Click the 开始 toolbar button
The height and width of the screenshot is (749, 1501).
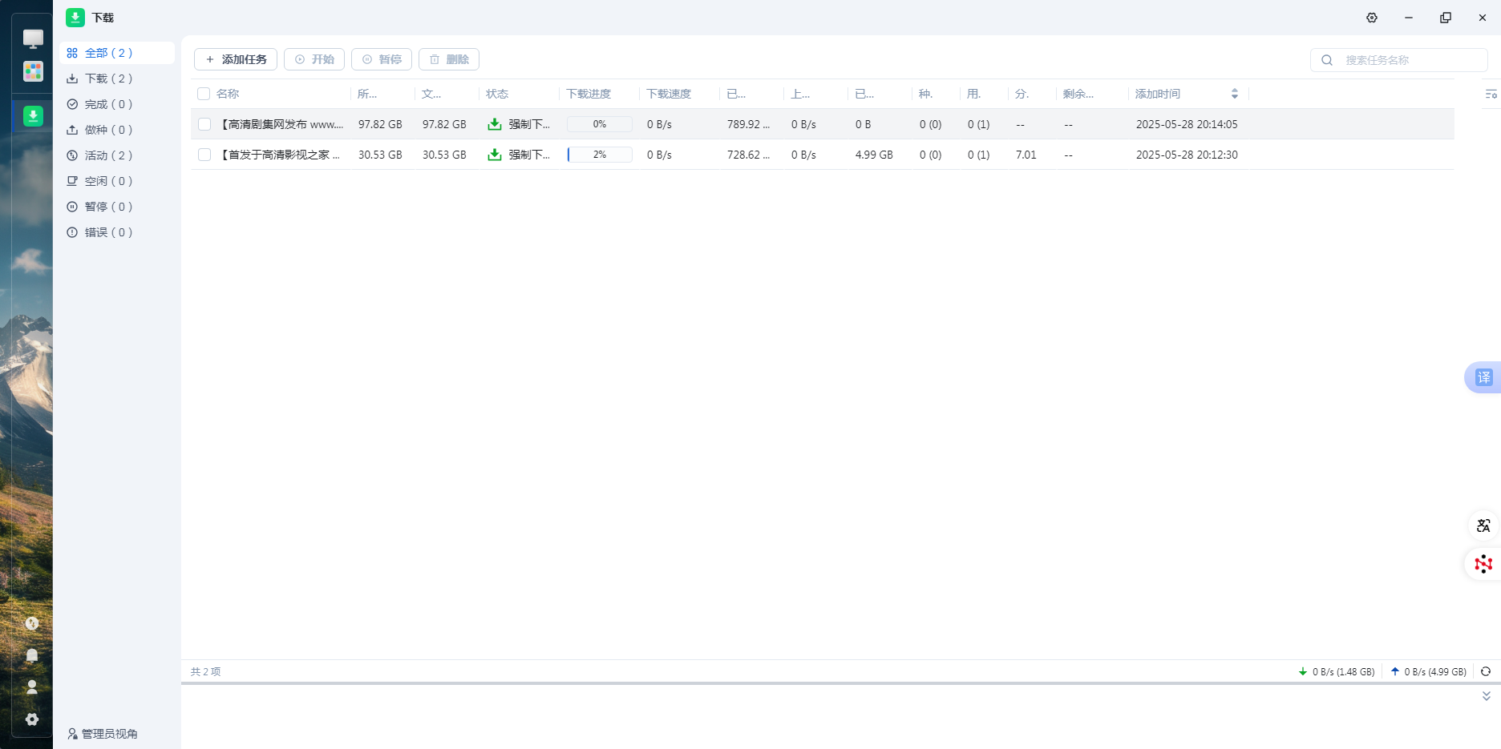click(x=314, y=59)
